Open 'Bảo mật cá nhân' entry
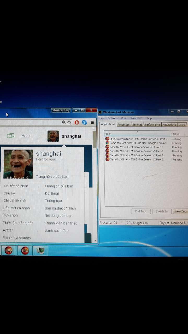 (16, 208)
